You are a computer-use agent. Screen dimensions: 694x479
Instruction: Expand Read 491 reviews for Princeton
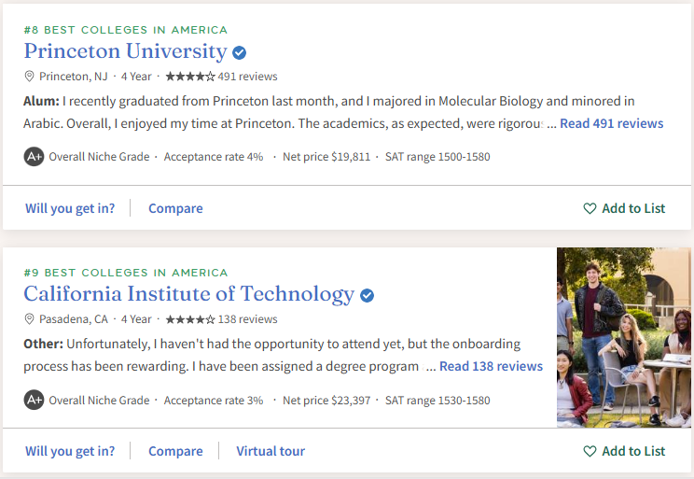click(x=611, y=123)
